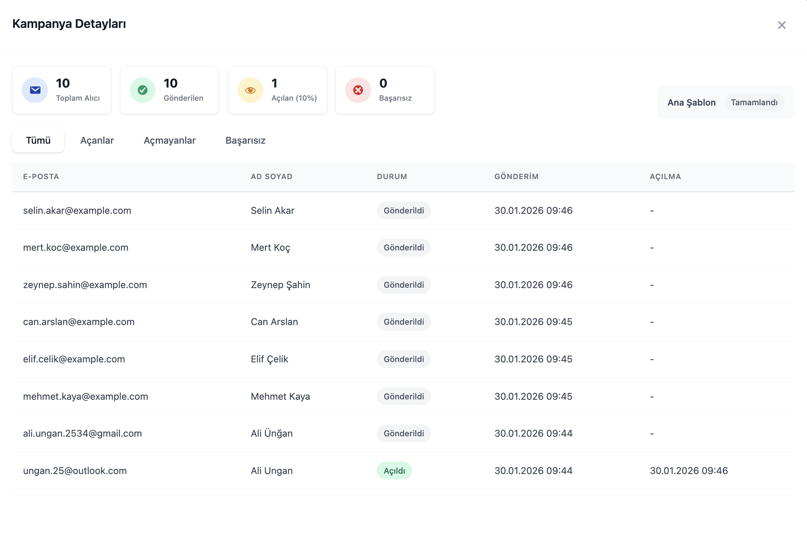Close the Kampanya Detayları dialog

tap(782, 25)
